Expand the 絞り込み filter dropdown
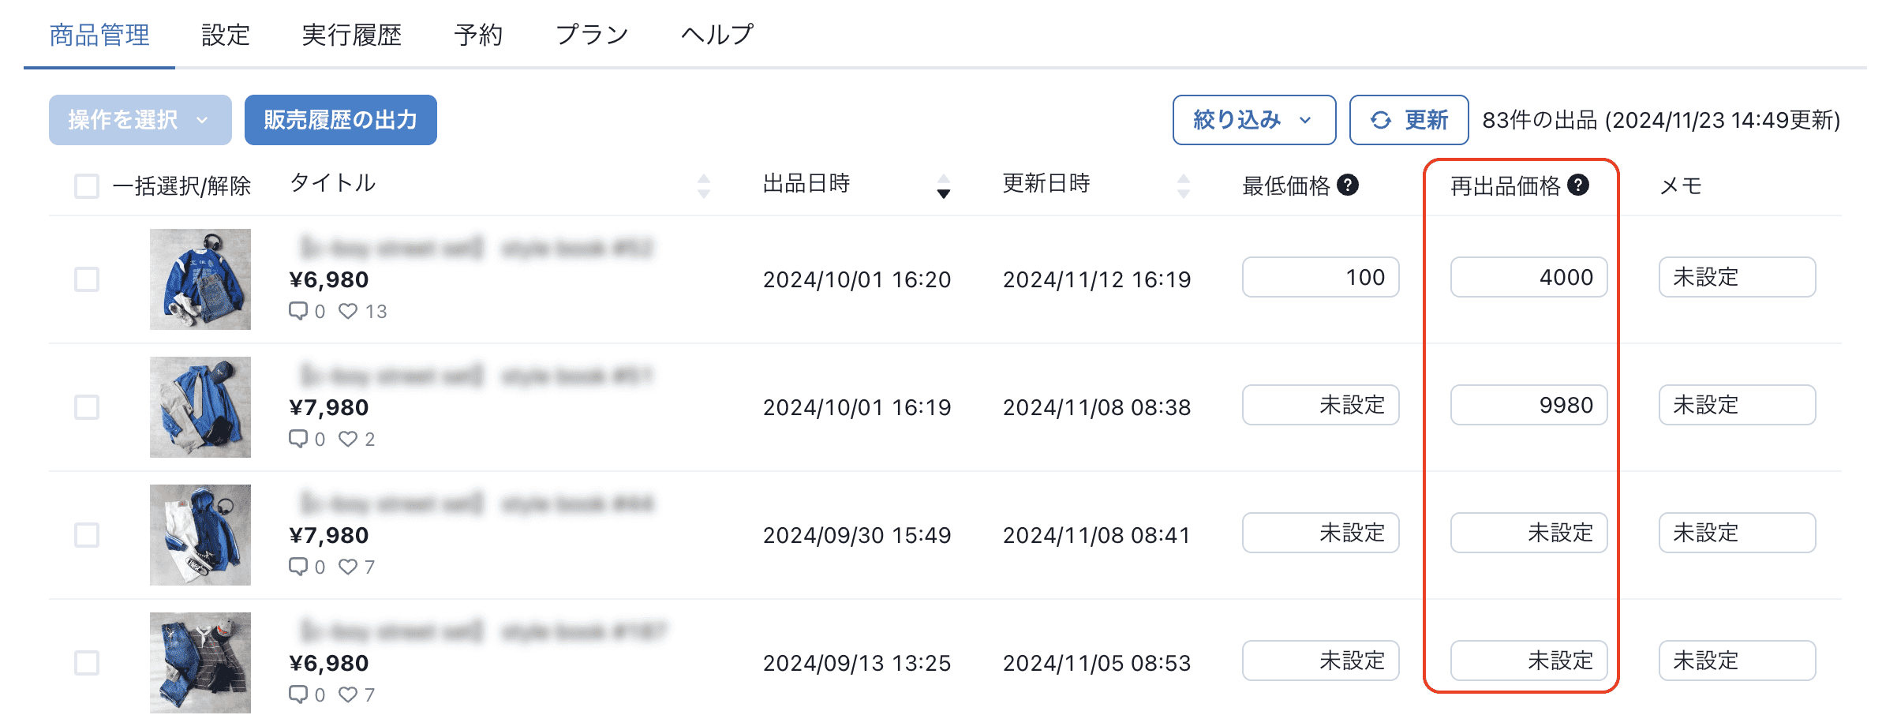This screenshot has width=1897, height=715. [1253, 120]
